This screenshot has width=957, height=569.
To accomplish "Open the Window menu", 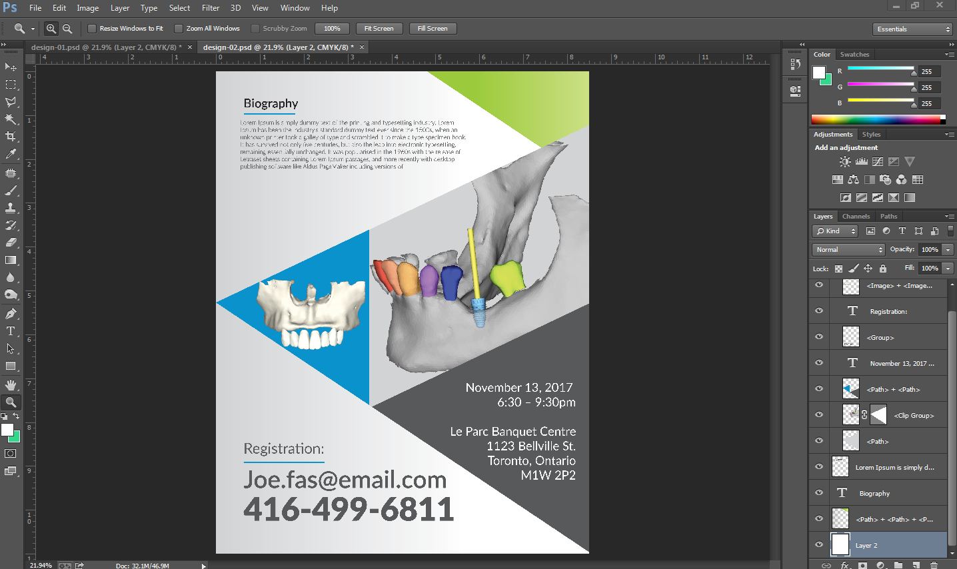I will pos(295,8).
